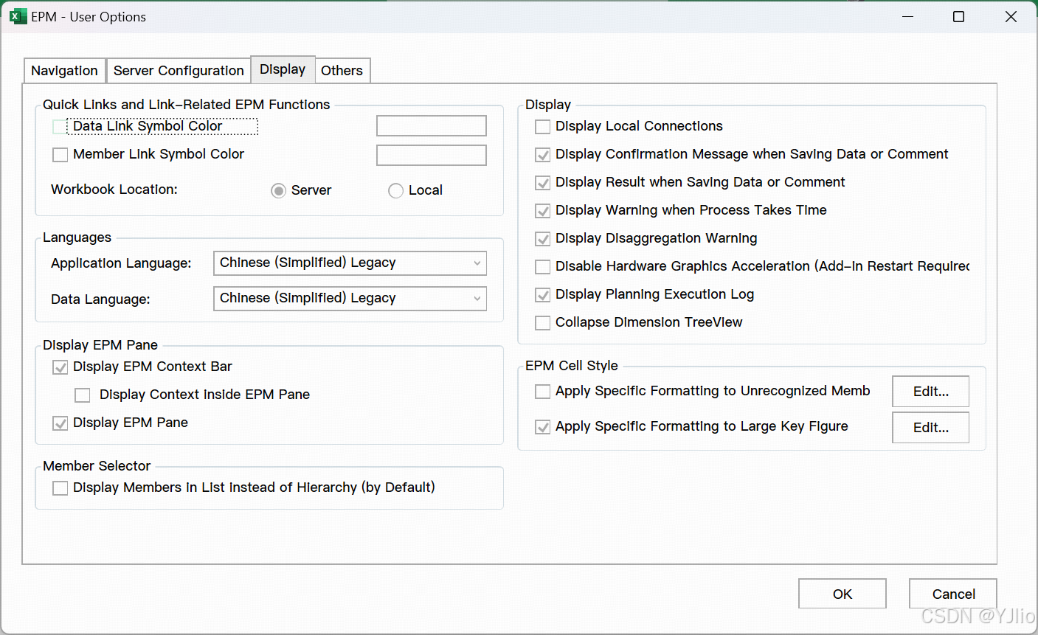The image size is (1038, 635).
Task: Toggle Display Result when Saving Data checkbox
Action: click(x=542, y=183)
